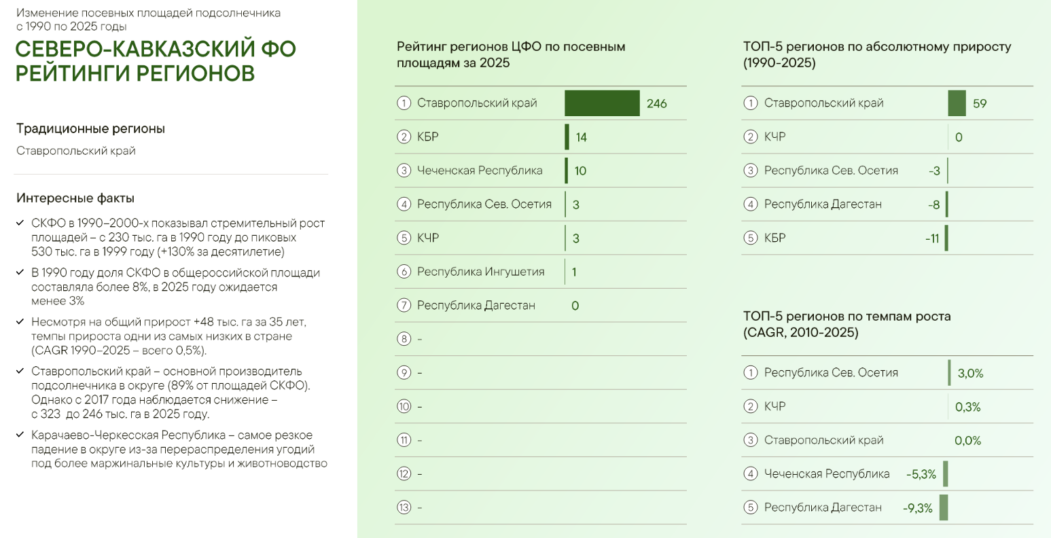Screen dimensions: 1051x538
Task: Click the 'Традиционные регионы' heading
Action: pos(90,128)
